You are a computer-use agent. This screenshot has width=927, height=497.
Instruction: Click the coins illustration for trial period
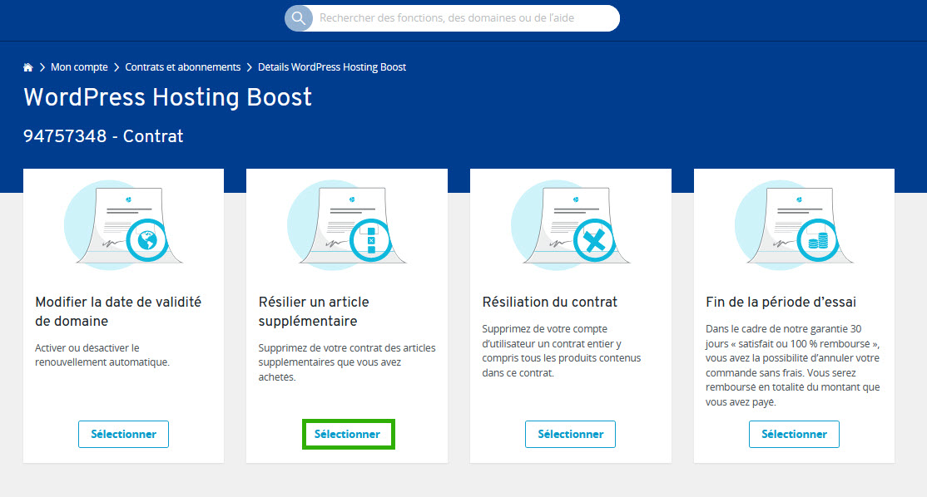pyautogui.click(x=793, y=225)
